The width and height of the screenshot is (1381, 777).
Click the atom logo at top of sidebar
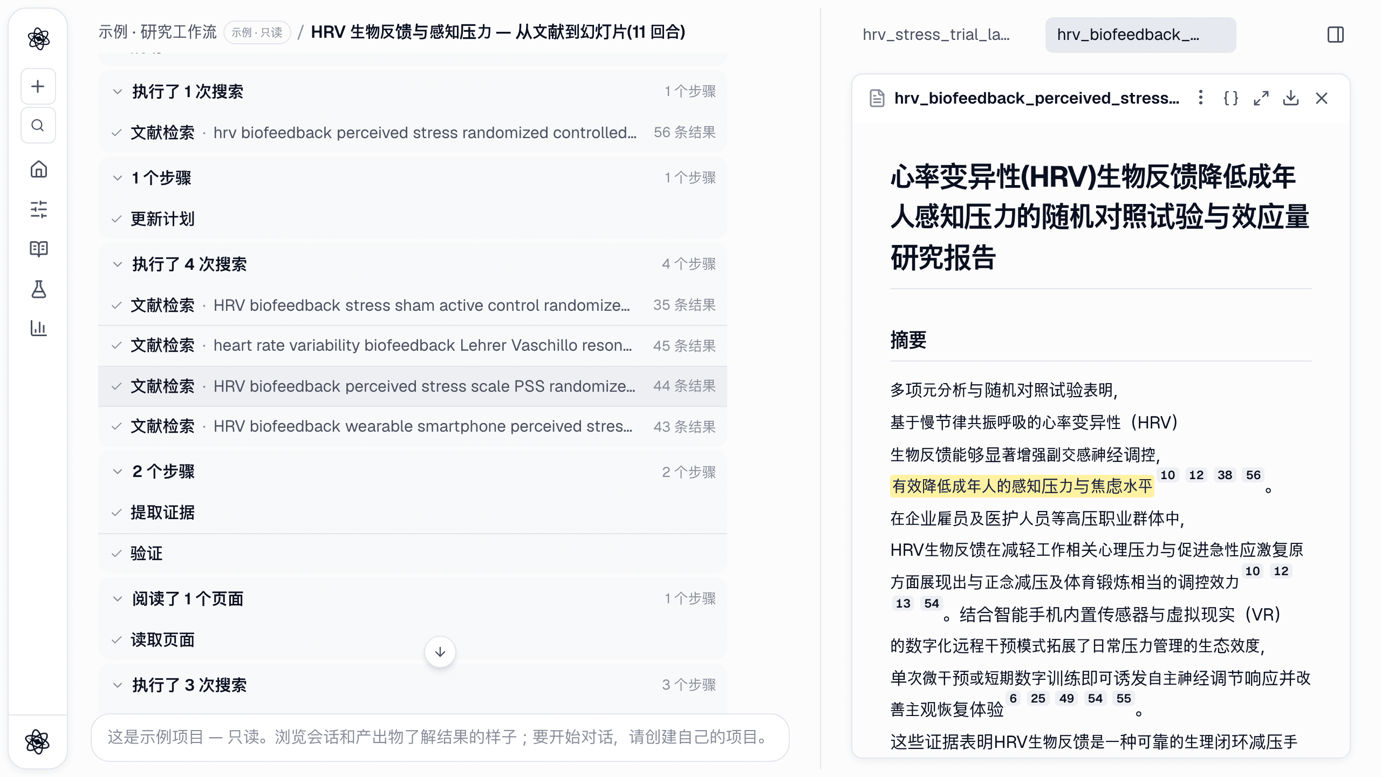38,39
